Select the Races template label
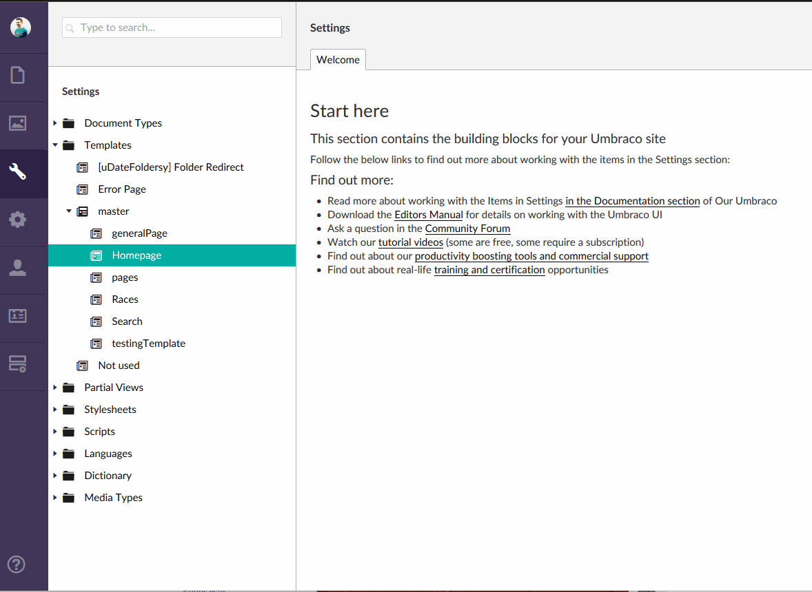This screenshot has width=812, height=592. 125,299
